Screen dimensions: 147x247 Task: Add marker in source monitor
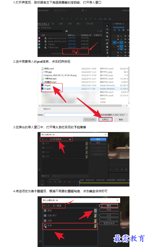click(62, 19)
